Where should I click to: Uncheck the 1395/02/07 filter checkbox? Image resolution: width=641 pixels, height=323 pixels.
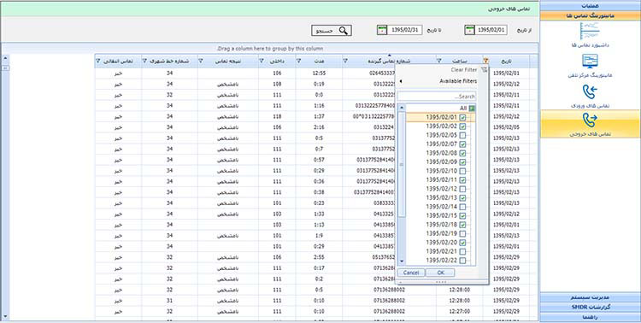(x=462, y=144)
